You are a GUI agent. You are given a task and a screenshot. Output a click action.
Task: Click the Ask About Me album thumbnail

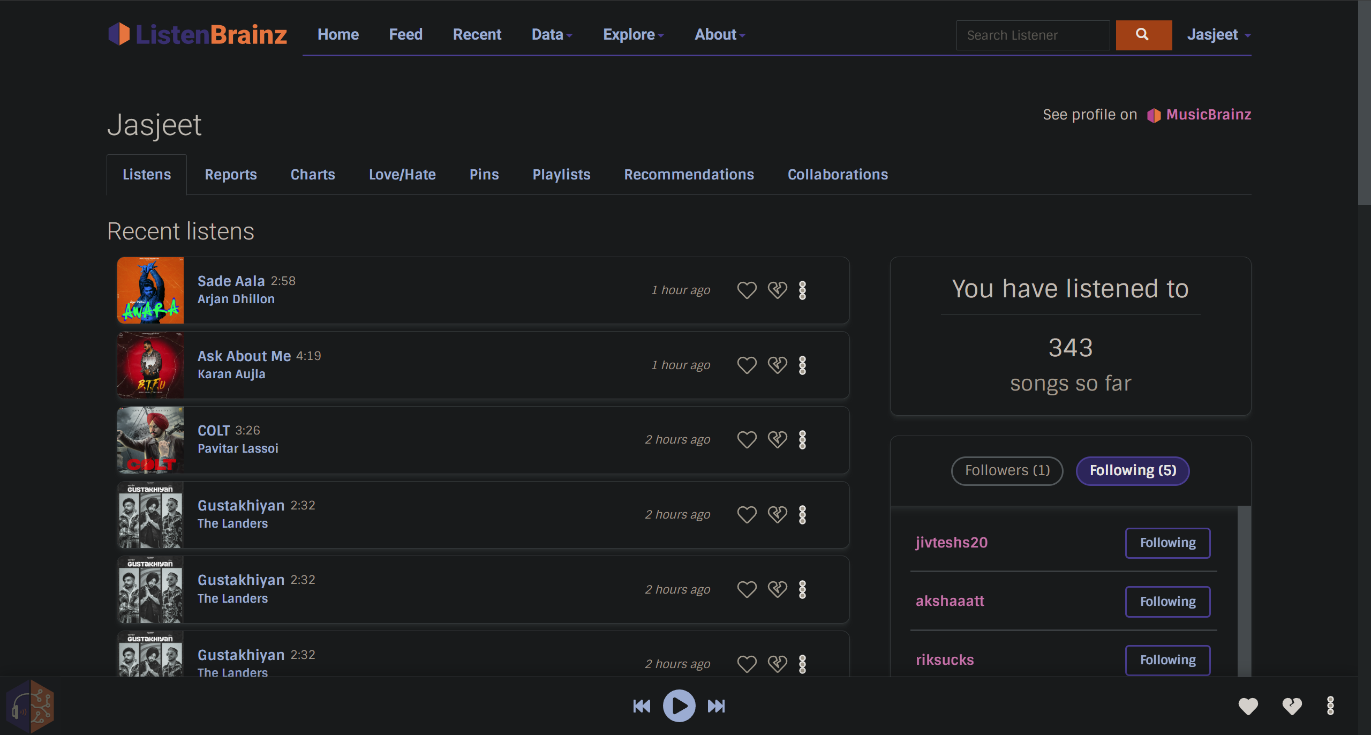[x=150, y=365]
